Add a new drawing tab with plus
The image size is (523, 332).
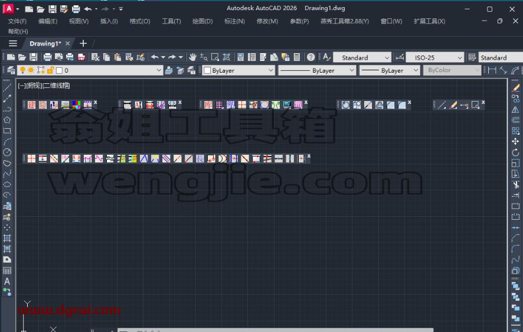coord(83,43)
